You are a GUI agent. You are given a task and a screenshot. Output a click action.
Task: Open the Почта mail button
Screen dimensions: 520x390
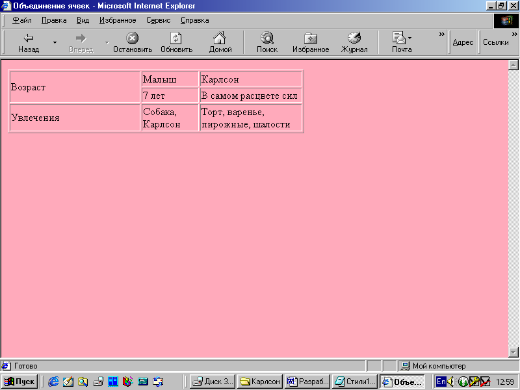pyautogui.click(x=402, y=42)
